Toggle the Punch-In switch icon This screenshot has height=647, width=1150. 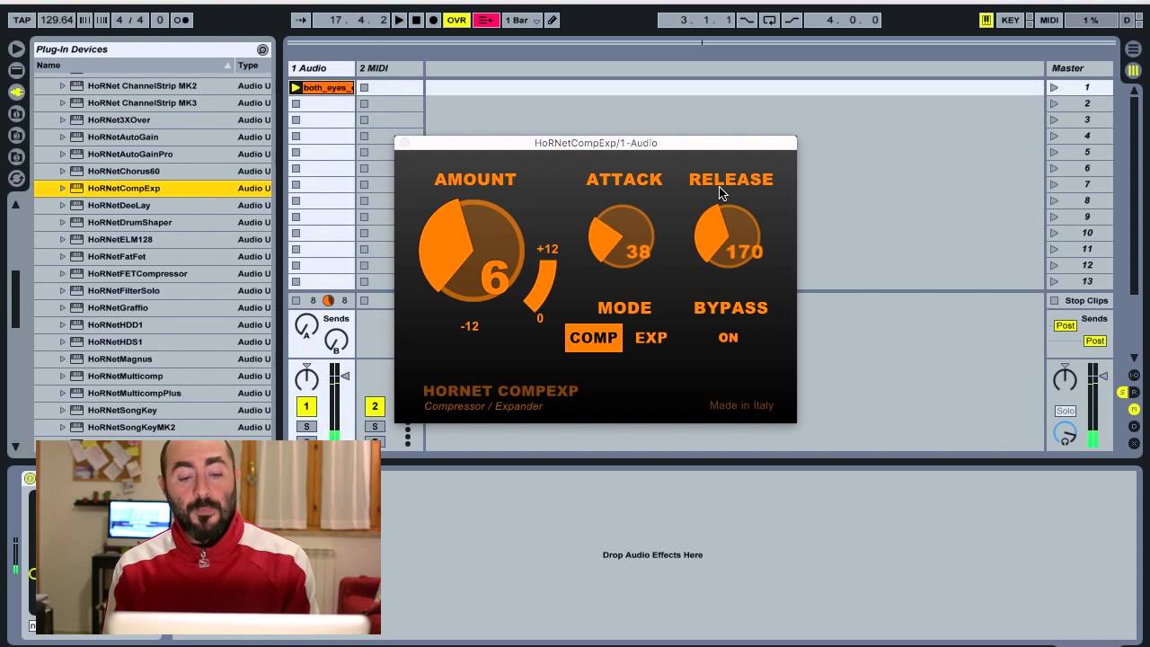point(747,20)
